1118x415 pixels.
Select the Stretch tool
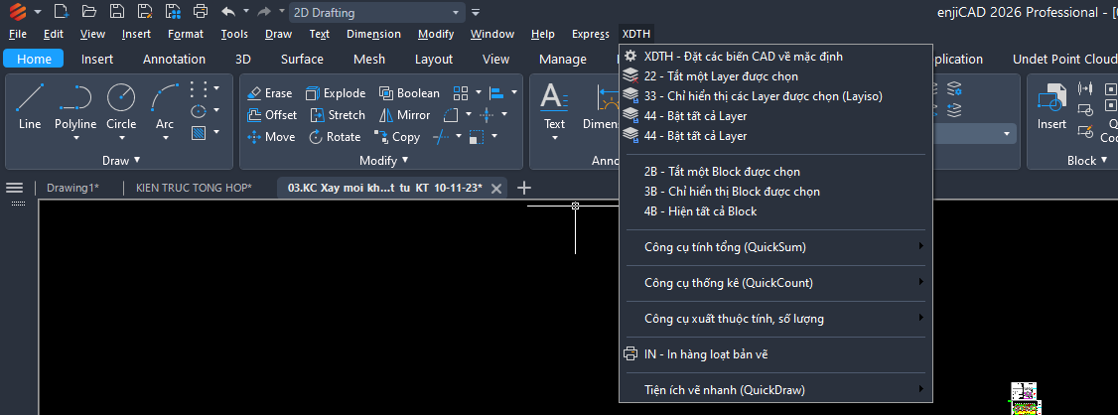[x=338, y=115]
